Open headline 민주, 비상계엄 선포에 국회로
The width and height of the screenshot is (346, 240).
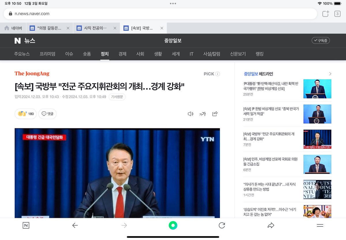[x=270, y=161]
